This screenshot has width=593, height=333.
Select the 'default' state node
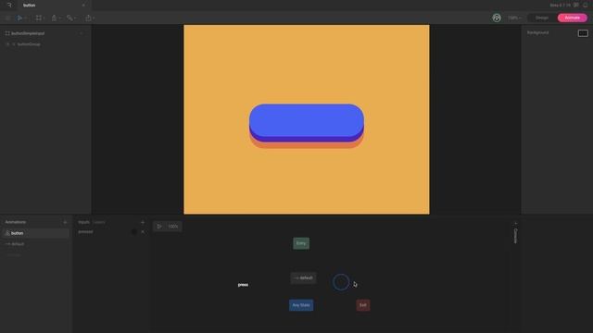[x=303, y=277]
